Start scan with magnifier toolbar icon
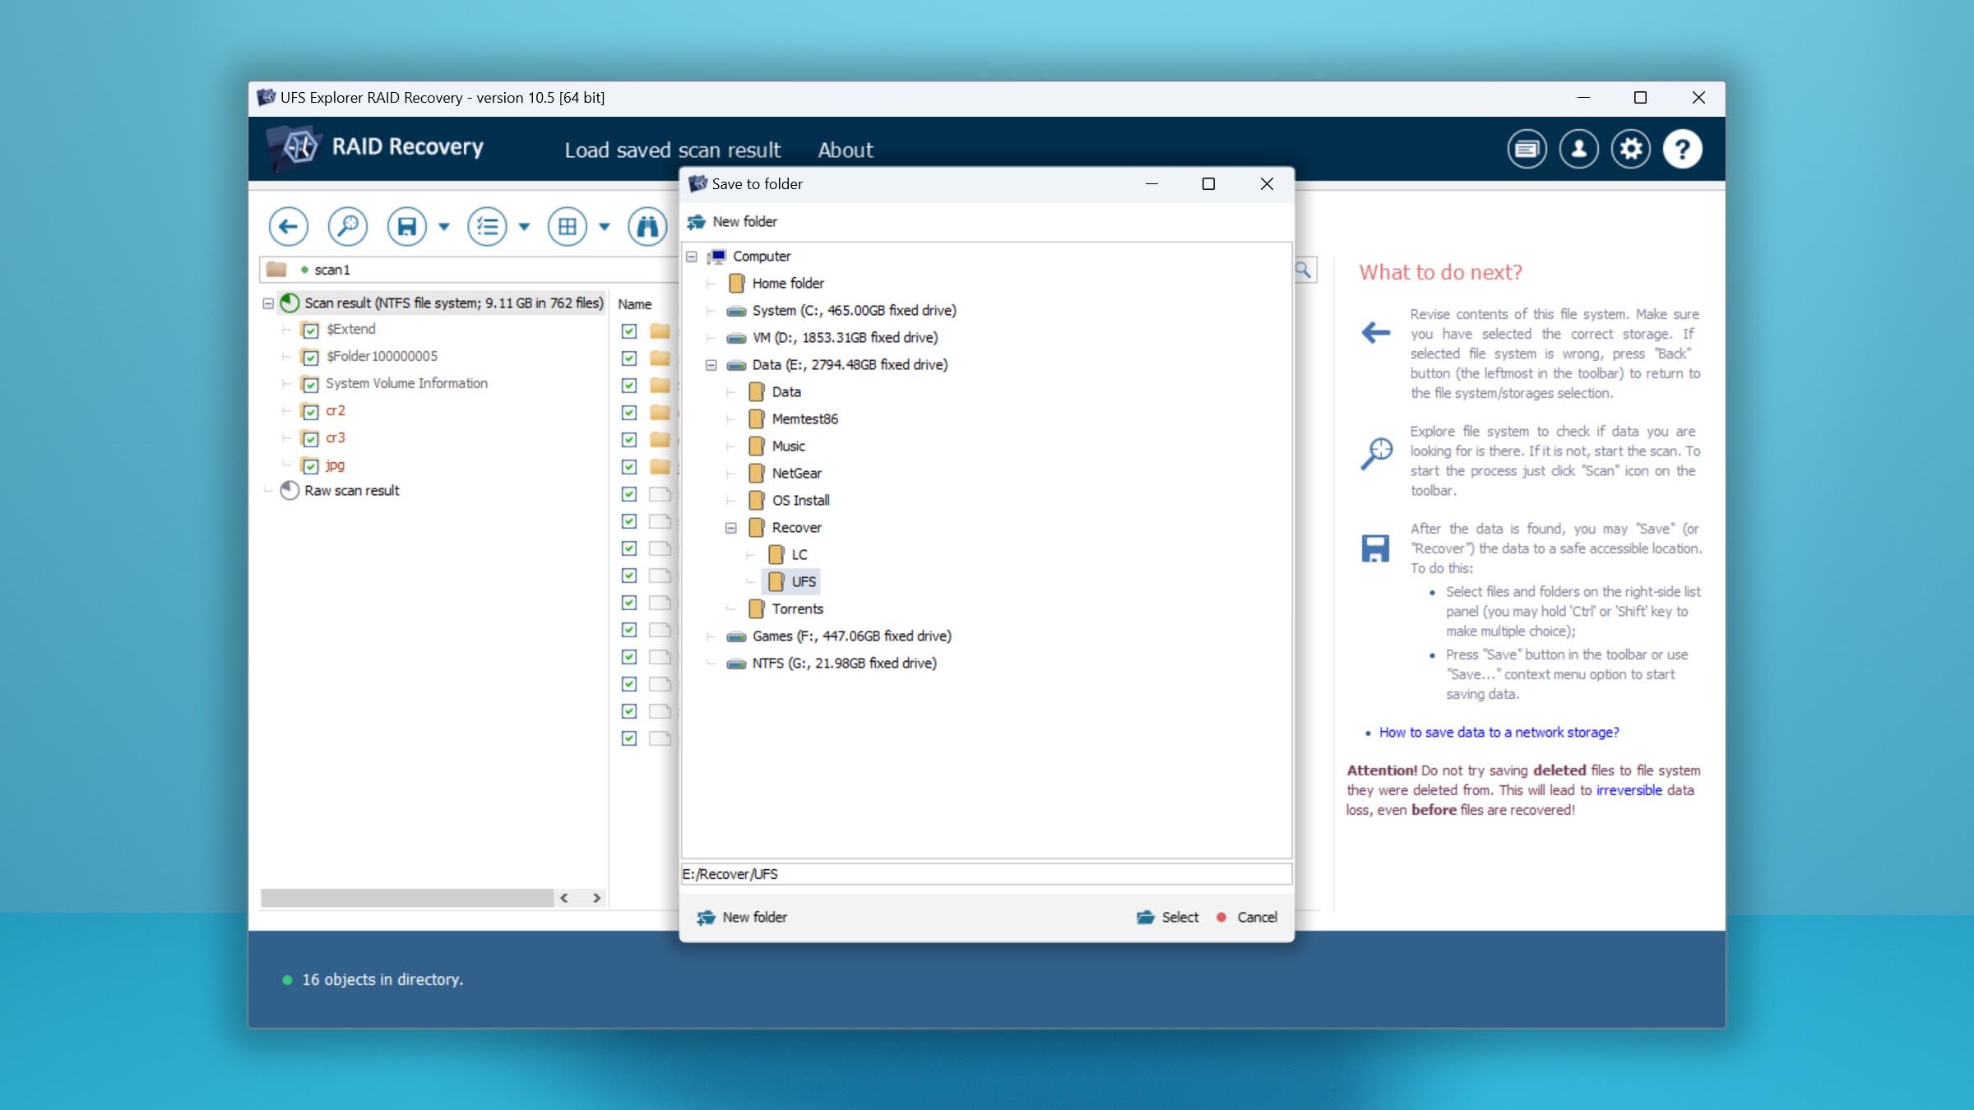Viewport: 1974px width, 1110px height. coord(348,226)
